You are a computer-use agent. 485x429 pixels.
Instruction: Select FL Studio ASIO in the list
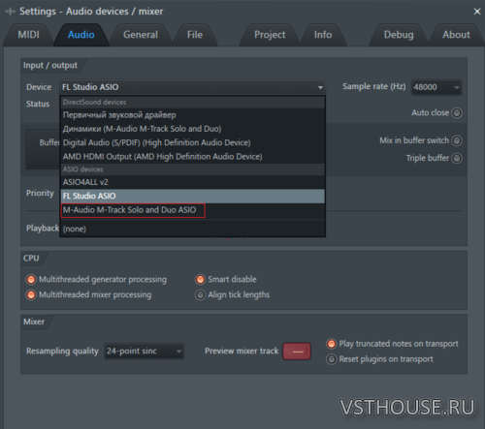(193, 196)
